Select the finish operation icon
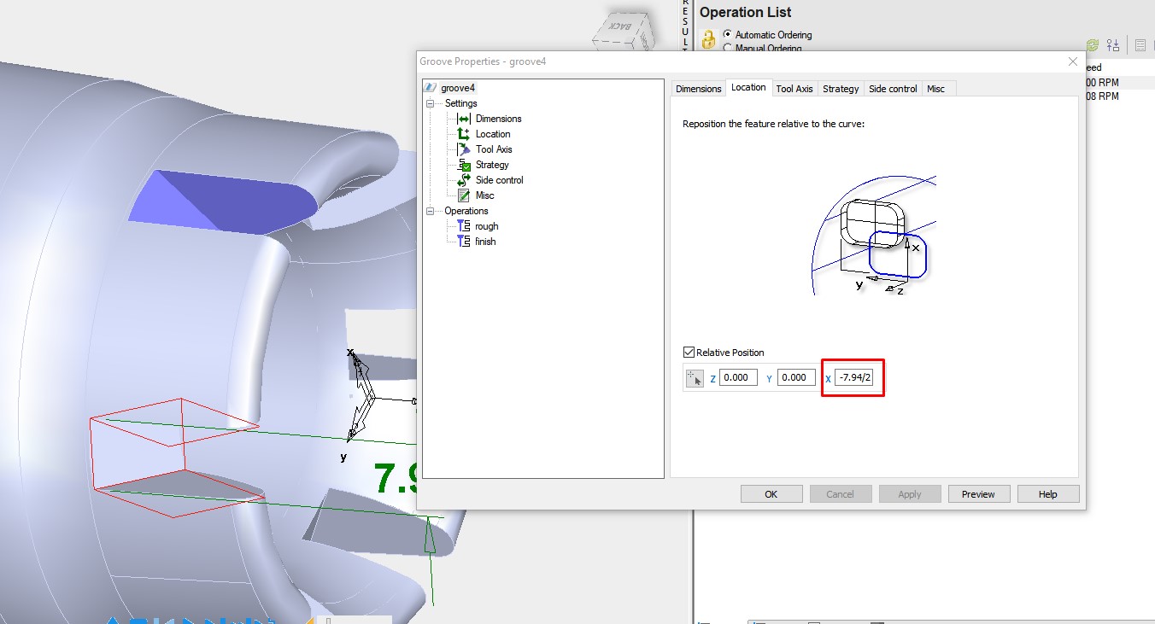Image resolution: width=1155 pixels, height=624 pixels. click(x=462, y=241)
